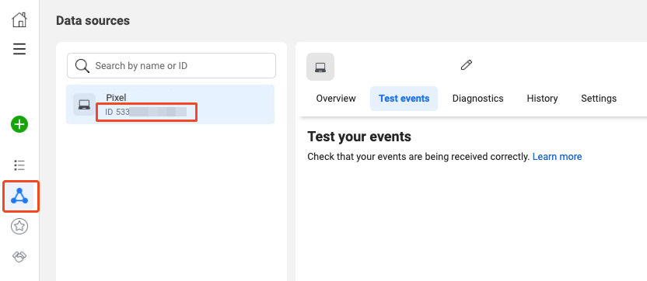
Task: Switch to the Overview tab
Action: click(336, 99)
